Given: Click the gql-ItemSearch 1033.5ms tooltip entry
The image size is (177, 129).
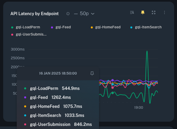Looking at the screenshot, I should coord(57,115).
